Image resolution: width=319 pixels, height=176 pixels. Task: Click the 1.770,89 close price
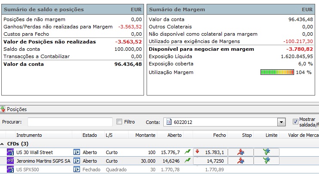[x=215, y=169]
